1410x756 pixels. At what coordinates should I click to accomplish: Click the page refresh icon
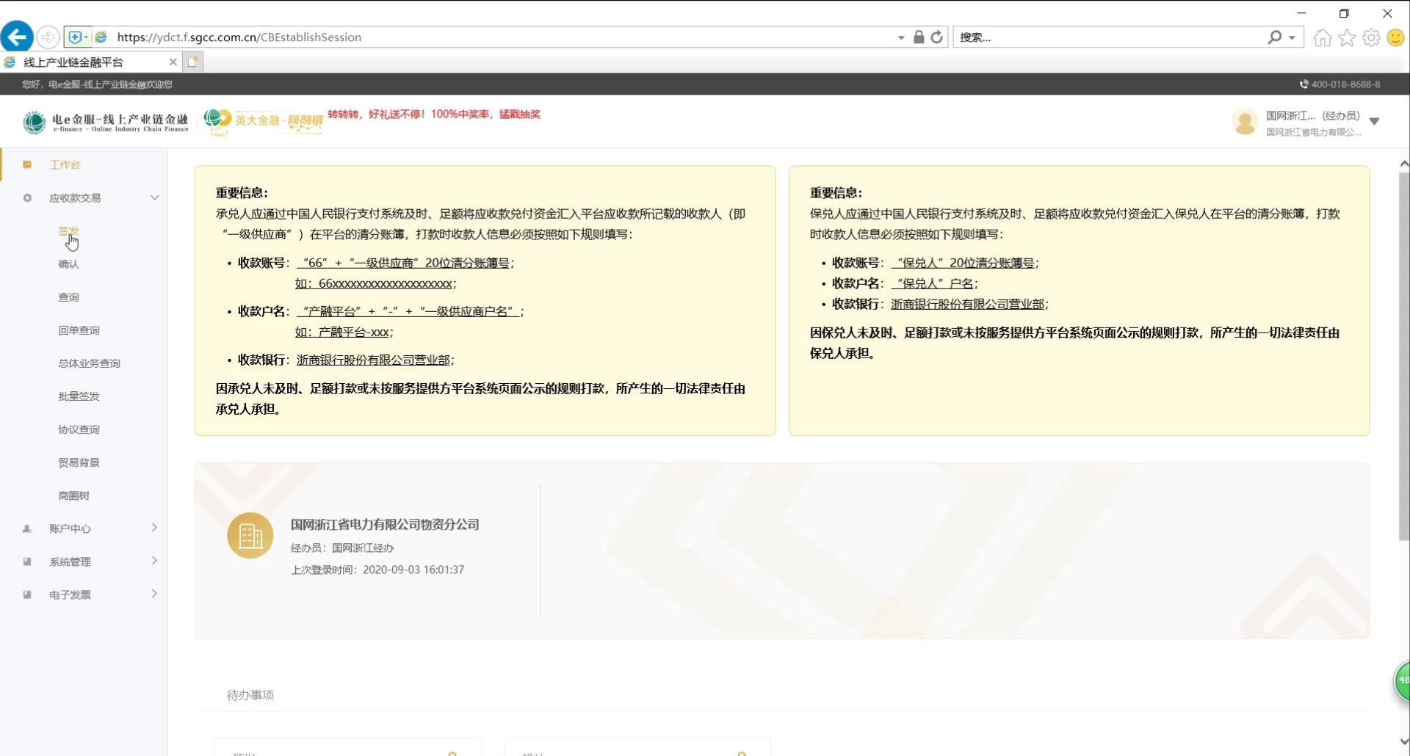(x=936, y=37)
